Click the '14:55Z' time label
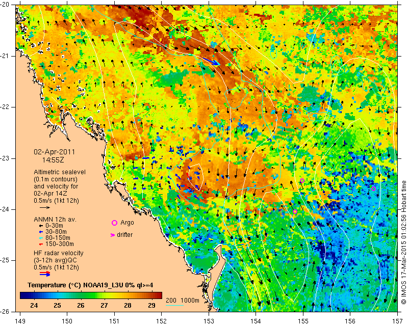 [x=53, y=160]
